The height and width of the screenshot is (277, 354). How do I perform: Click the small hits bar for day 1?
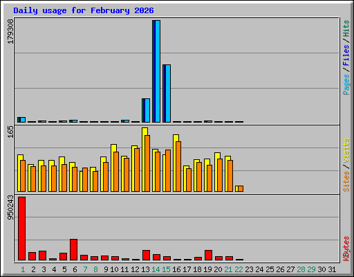point(21,120)
